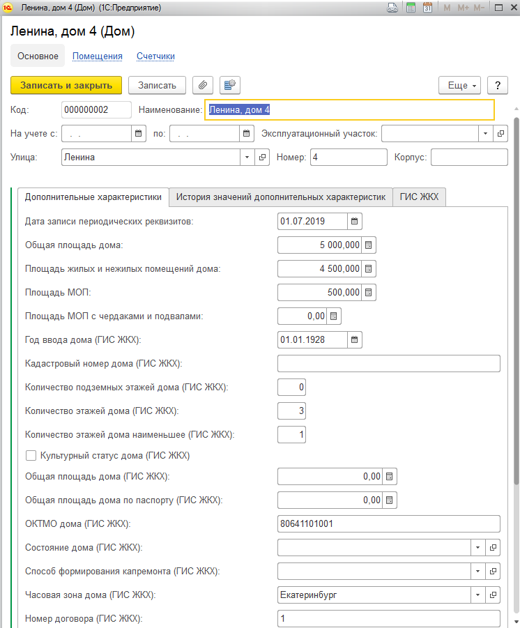Click the print icon in title bar
This screenshot has width=520, height=628.
tap(393, 8)
